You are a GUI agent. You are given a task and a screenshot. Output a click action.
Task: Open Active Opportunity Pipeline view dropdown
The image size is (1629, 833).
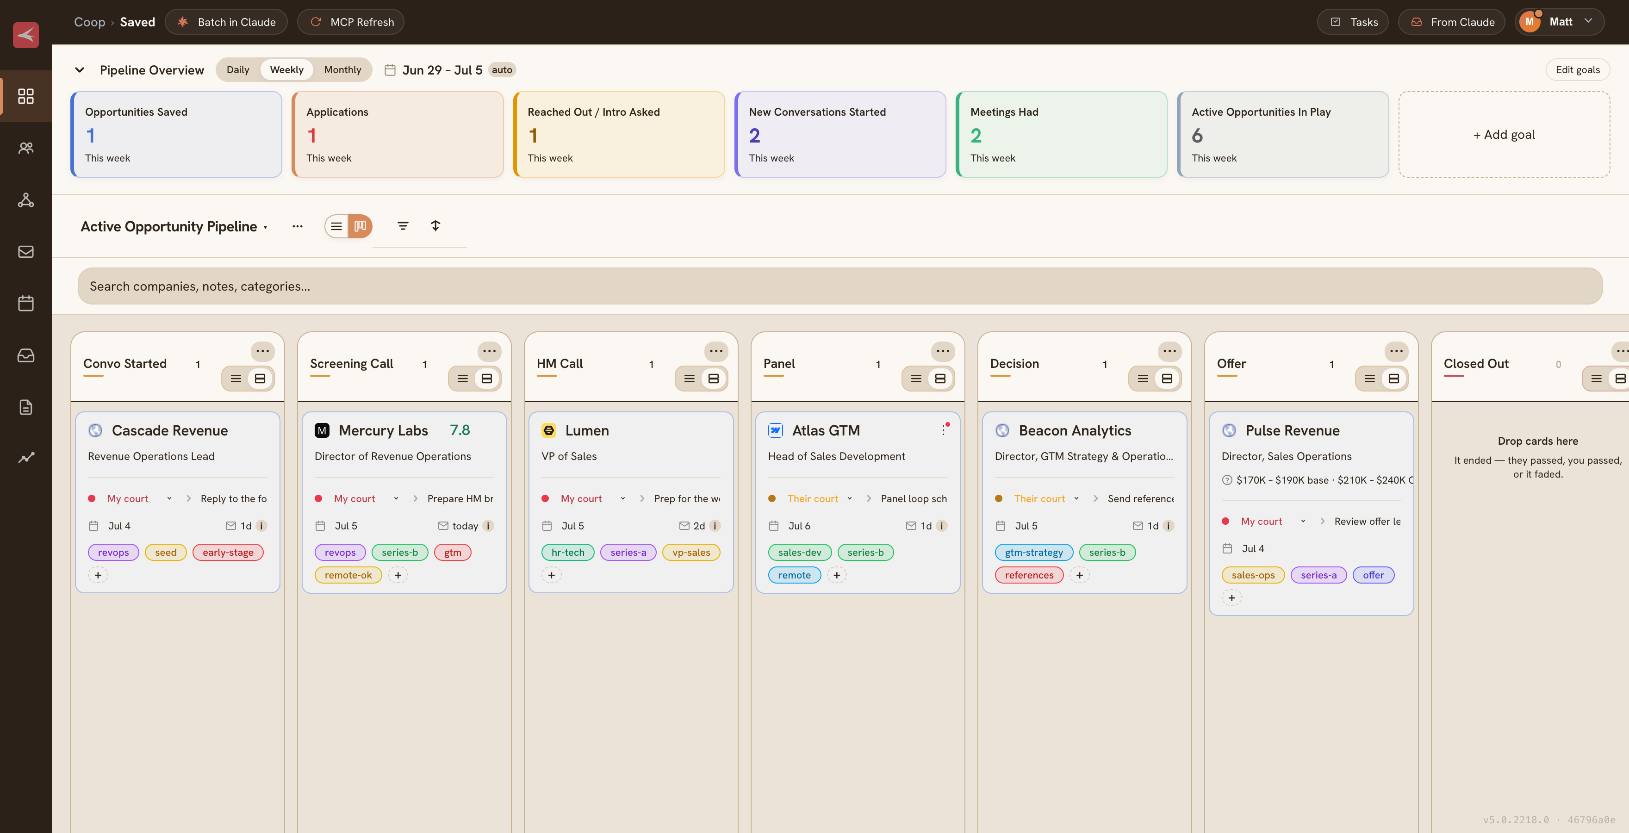tap(174, 226)
